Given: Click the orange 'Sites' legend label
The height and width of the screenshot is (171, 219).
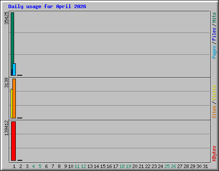Looking at the screenshot, I should 214,112.
